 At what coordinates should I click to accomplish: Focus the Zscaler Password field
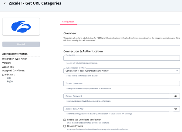click(x=122, y=96)
